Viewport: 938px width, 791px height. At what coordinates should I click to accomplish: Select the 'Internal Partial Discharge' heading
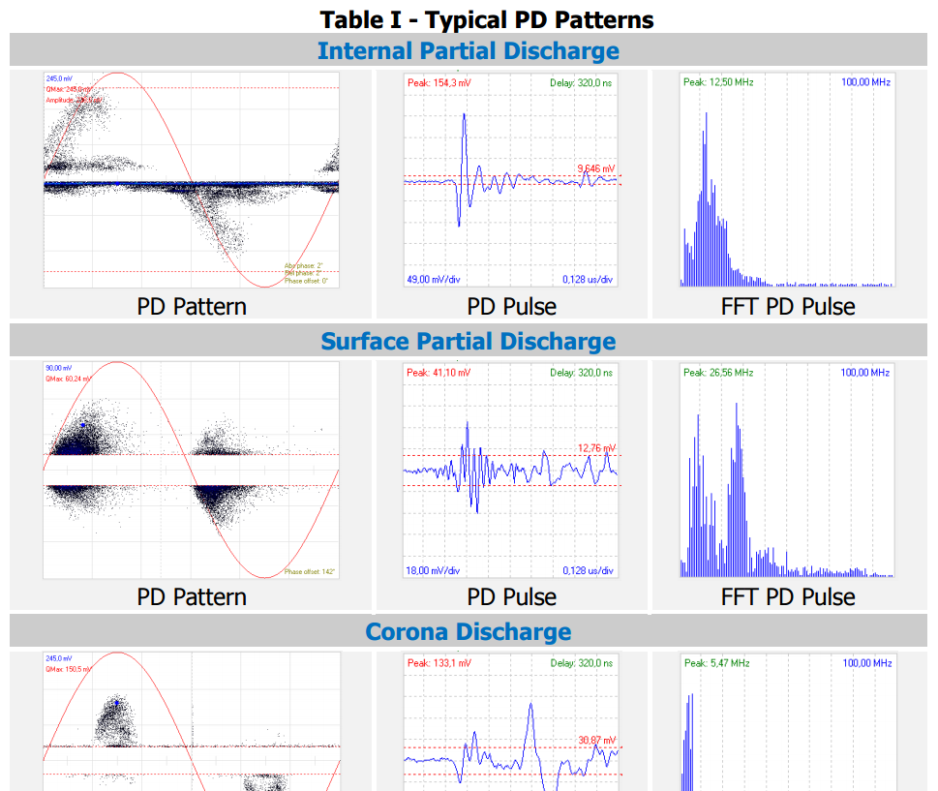[469, 51]
